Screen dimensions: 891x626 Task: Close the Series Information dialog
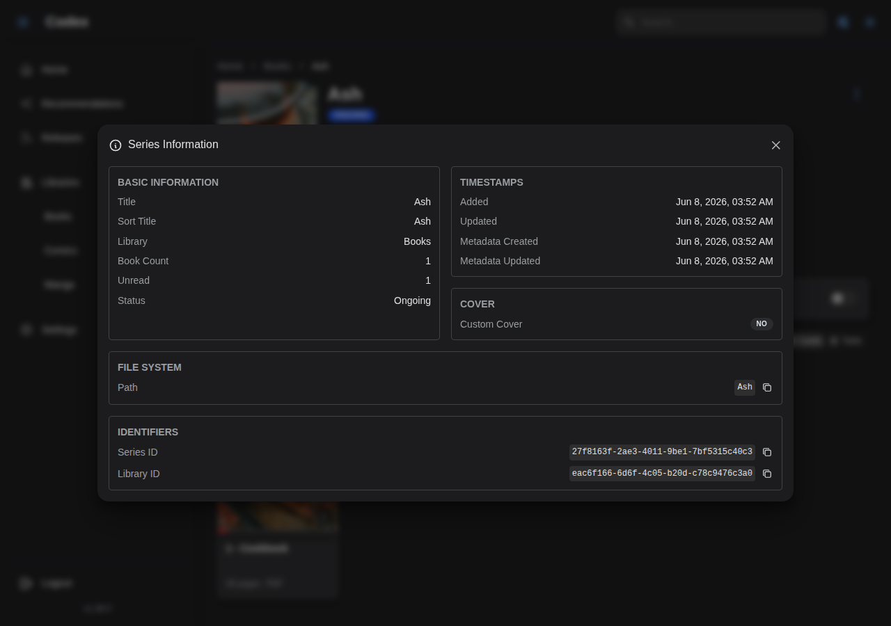[x=775, y=145]
